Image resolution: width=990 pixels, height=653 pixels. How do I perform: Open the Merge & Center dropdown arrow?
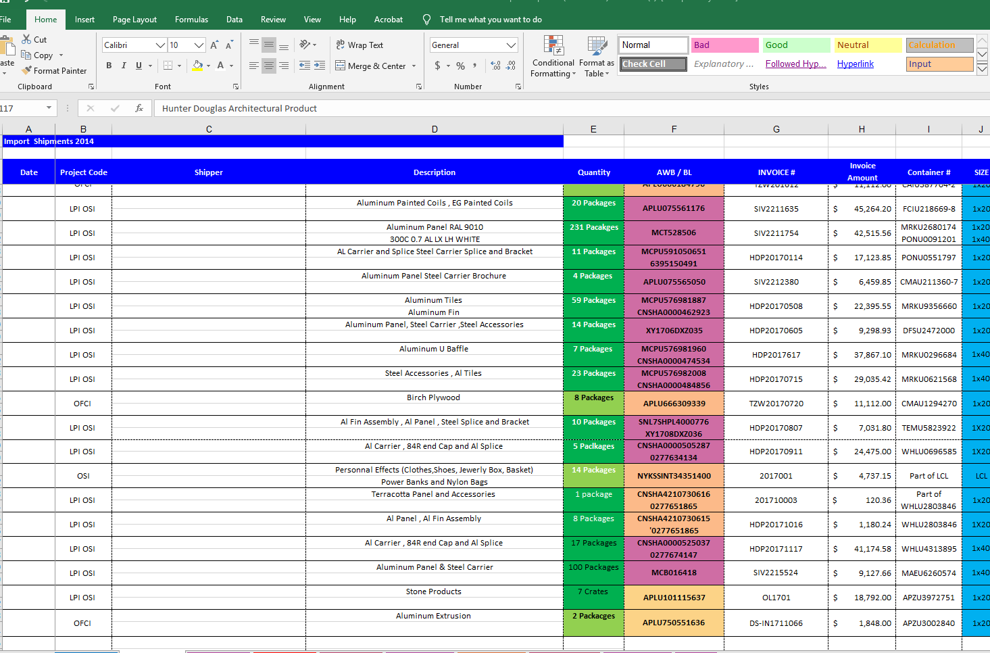pyautogui.click(x=414, y=66)
